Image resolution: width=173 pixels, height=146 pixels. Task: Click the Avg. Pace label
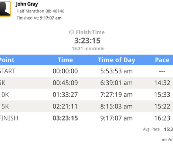point(151,129)
